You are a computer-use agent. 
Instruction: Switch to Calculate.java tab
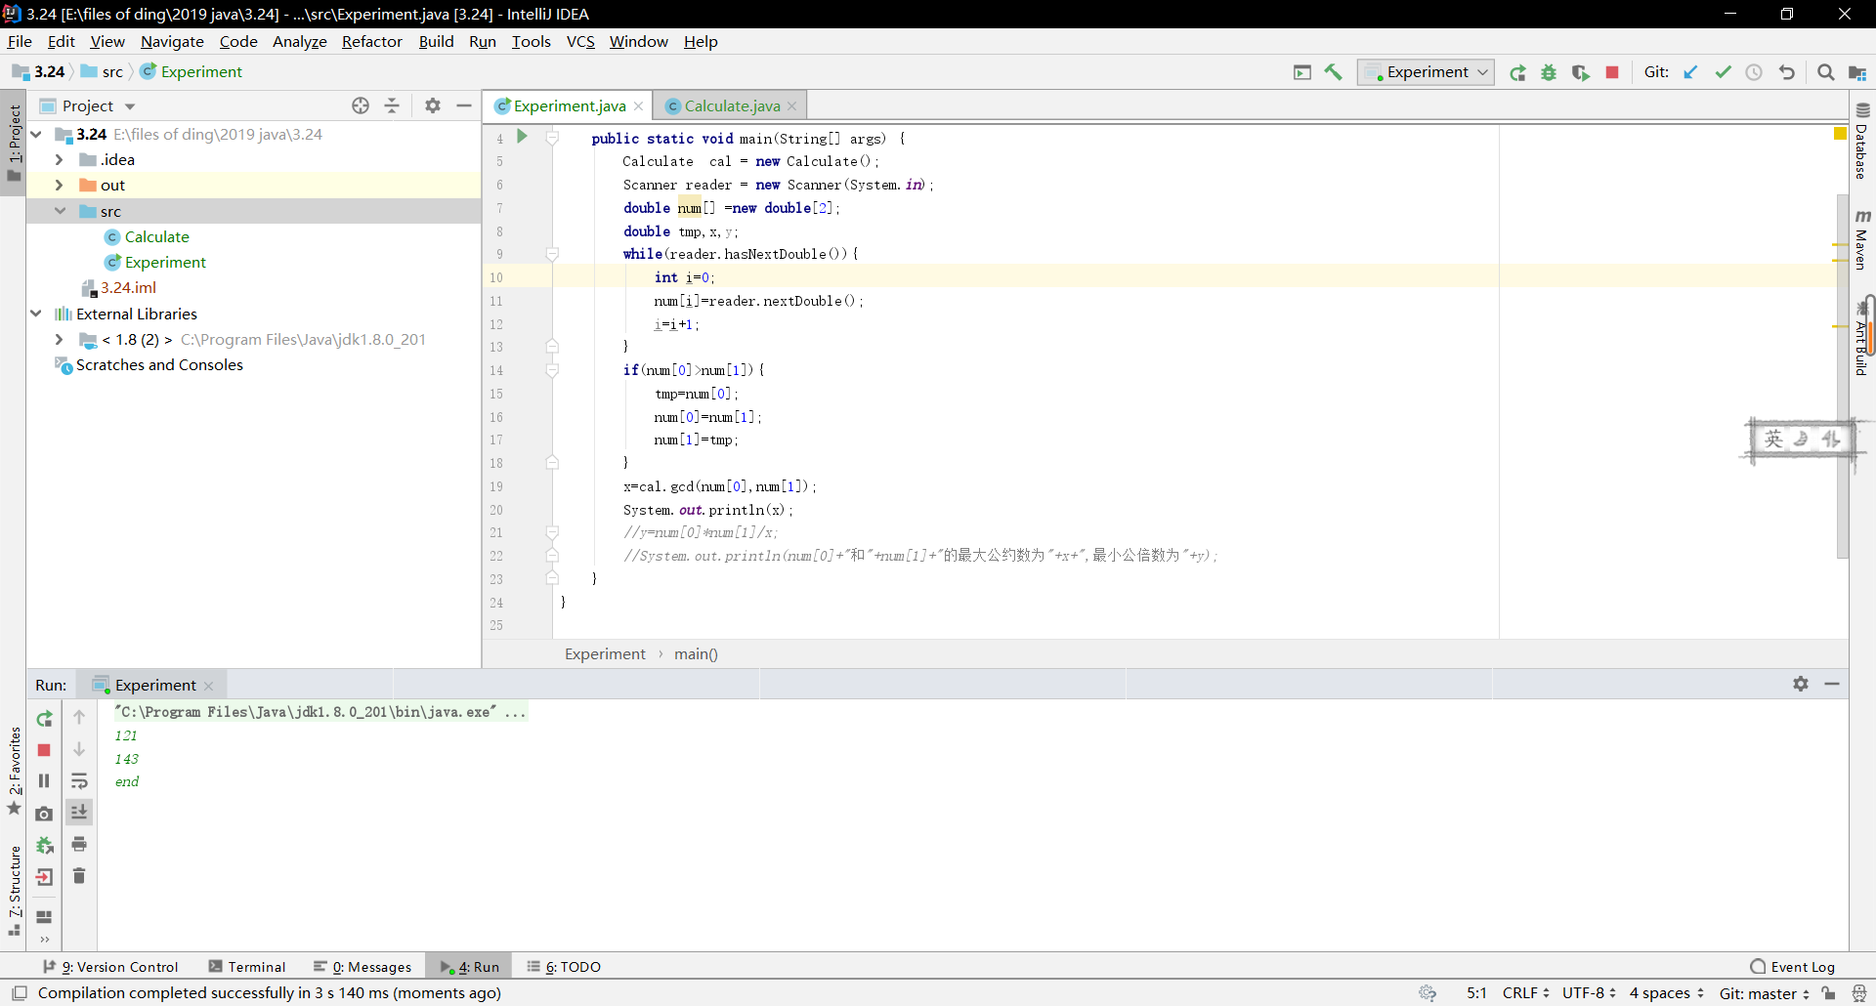(x=732, y=105)
